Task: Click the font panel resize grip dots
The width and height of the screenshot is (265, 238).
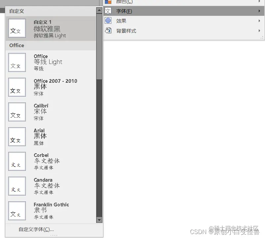Action: click(x=54, y=235)
